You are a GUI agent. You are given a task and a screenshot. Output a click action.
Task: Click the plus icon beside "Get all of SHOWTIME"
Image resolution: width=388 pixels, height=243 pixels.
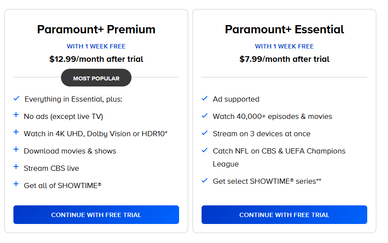[x=16, y=184]
